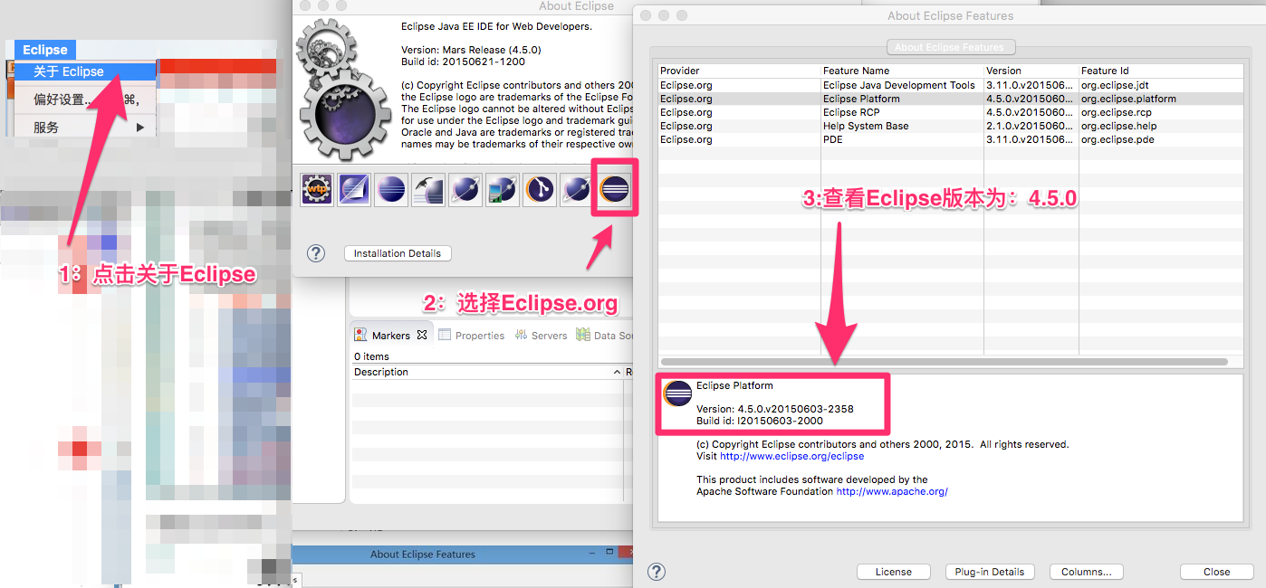Click the Eclipse Platform logo in details pane
Viewport: 1266px width, 588px height.
click(x=678, y=394)
